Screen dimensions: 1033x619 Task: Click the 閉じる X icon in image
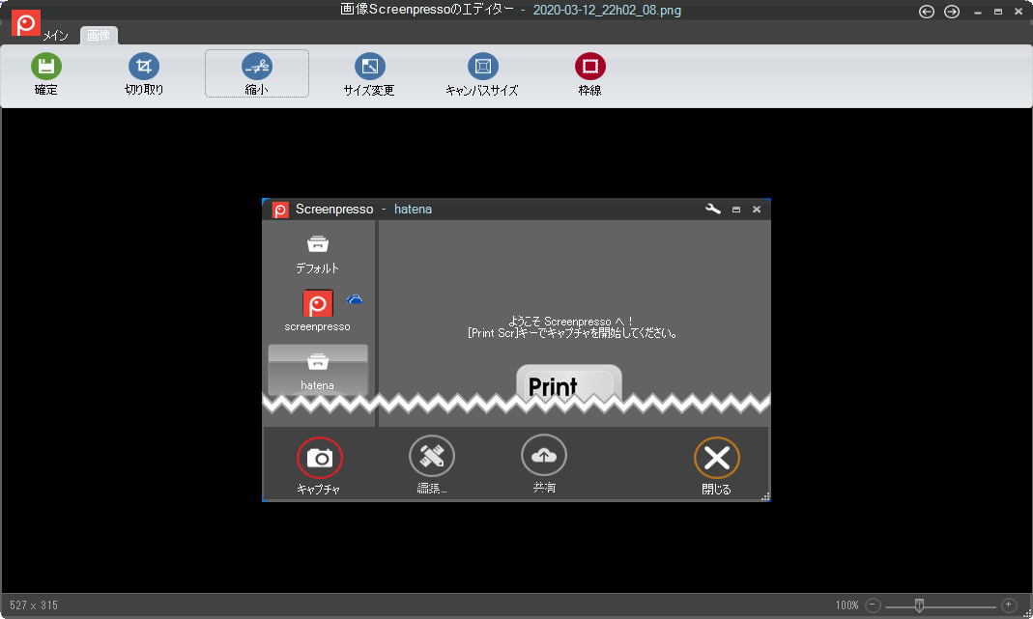coord(717,458)
